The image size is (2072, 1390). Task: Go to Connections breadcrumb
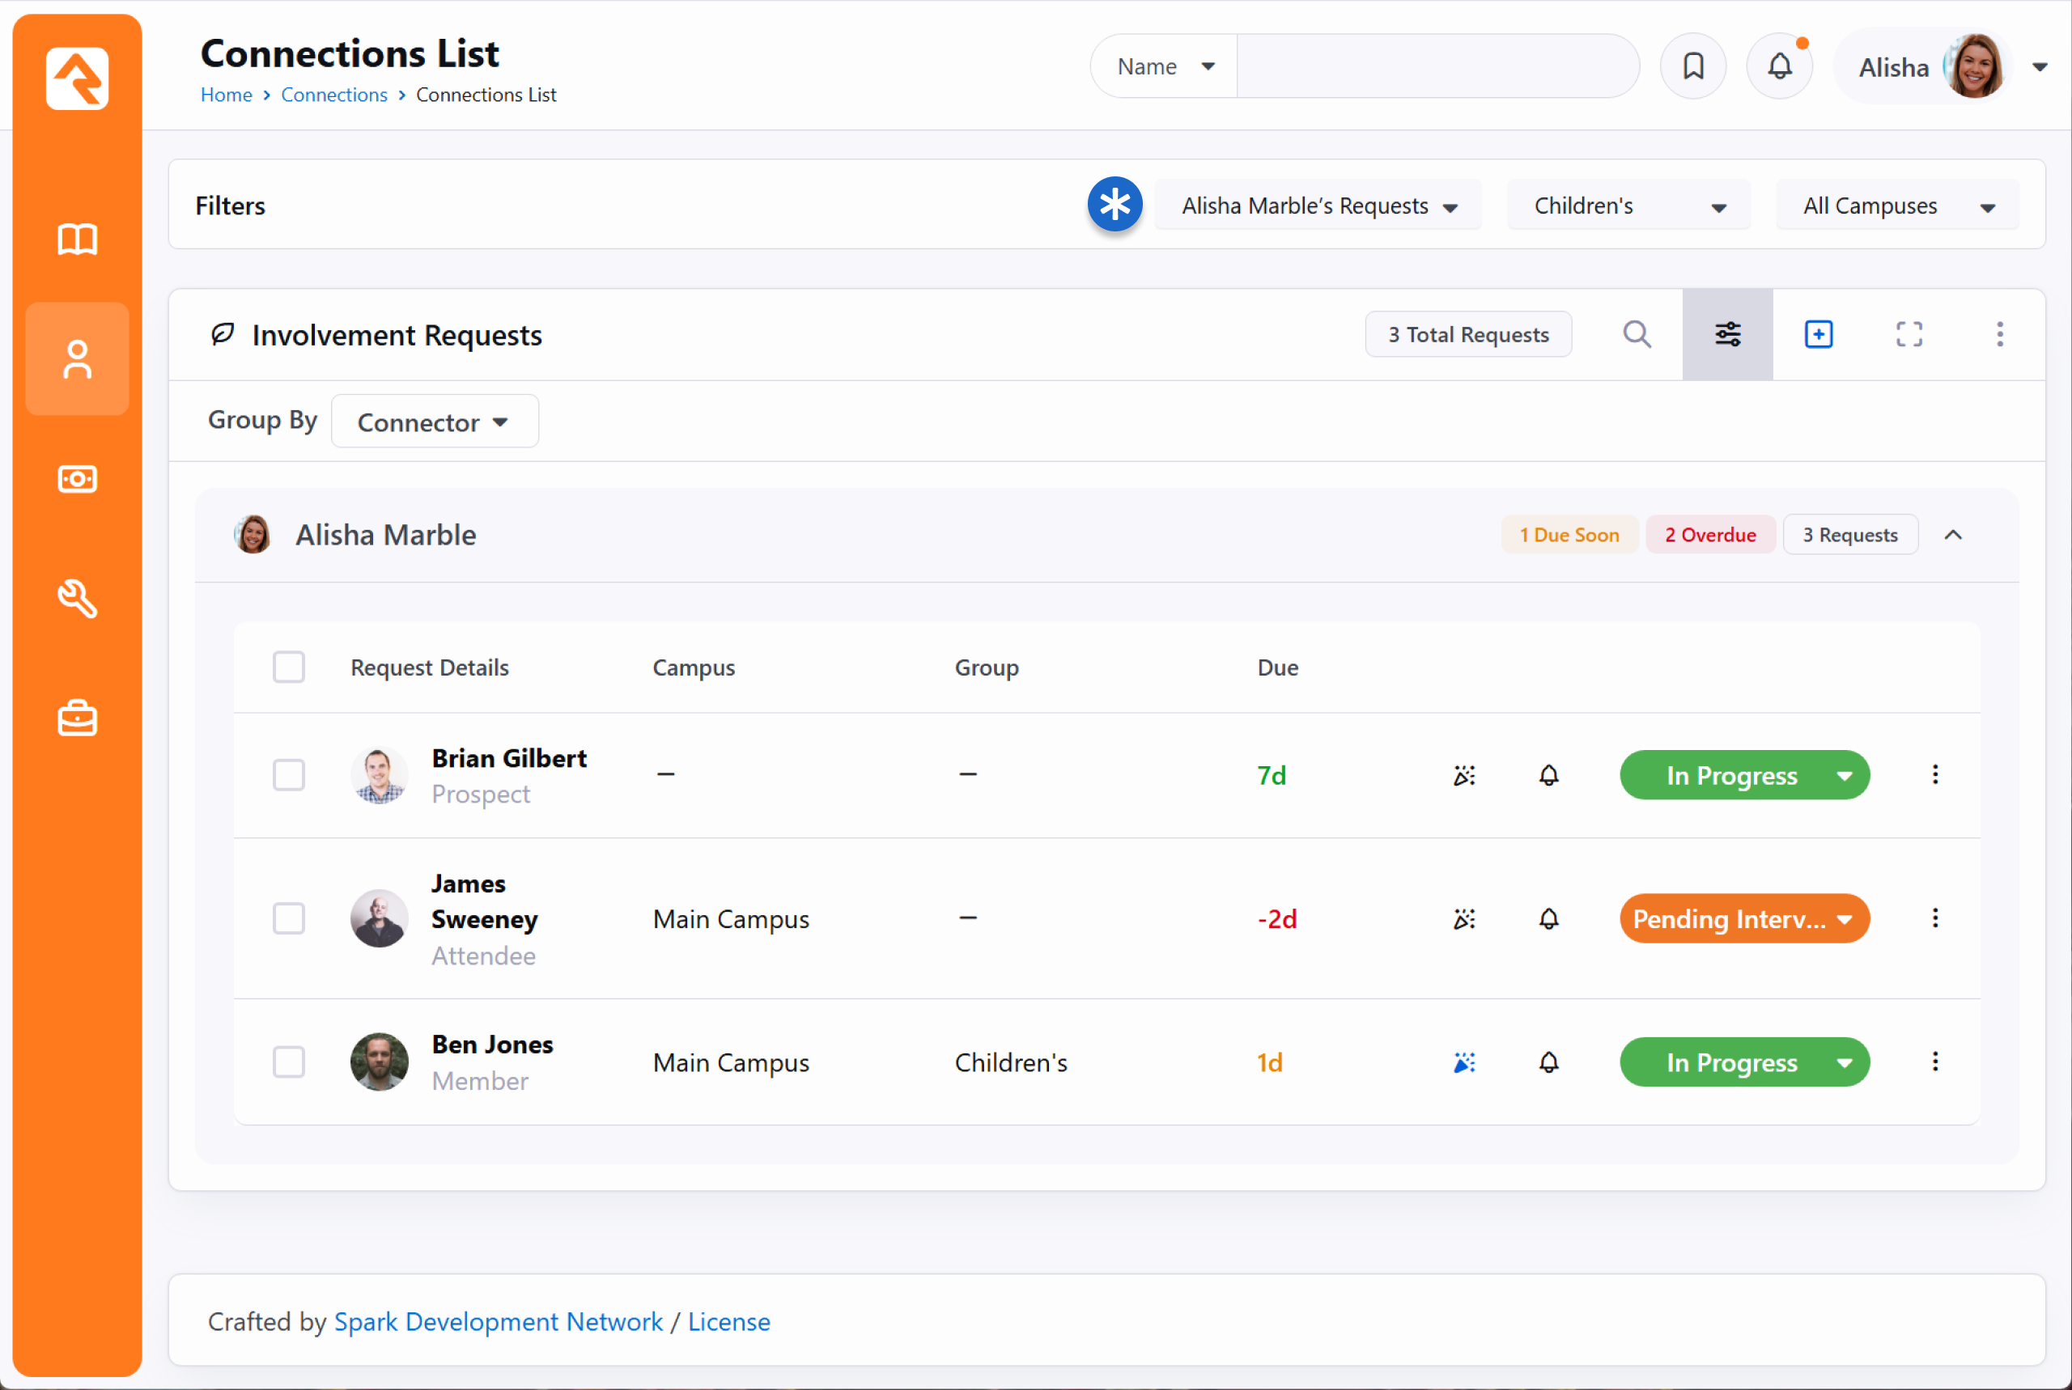pyautogui.click(x=333, y=95)
